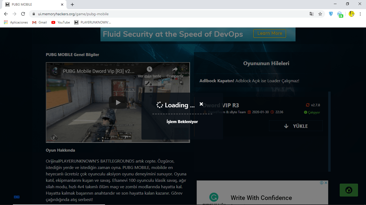This screenshot has width=366, height=205.
Task: Close the PUBG MOBILE tab
Action: (x=62, y=5)
